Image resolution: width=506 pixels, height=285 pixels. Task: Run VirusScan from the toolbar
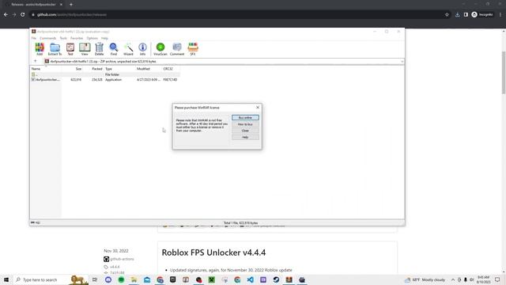[160, 49]
